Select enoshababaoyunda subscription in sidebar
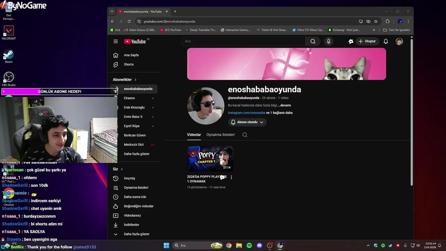This screenshot has height=251, width=446. (x=134, y=89)
